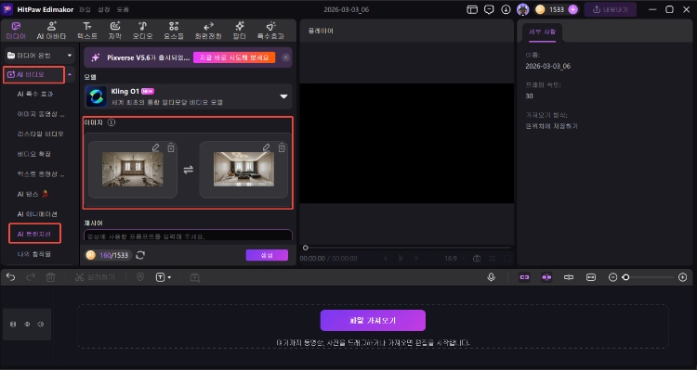Open the download center icon
Image resolution: width=697 pixels, height=370 pixels.
[506, 9]
